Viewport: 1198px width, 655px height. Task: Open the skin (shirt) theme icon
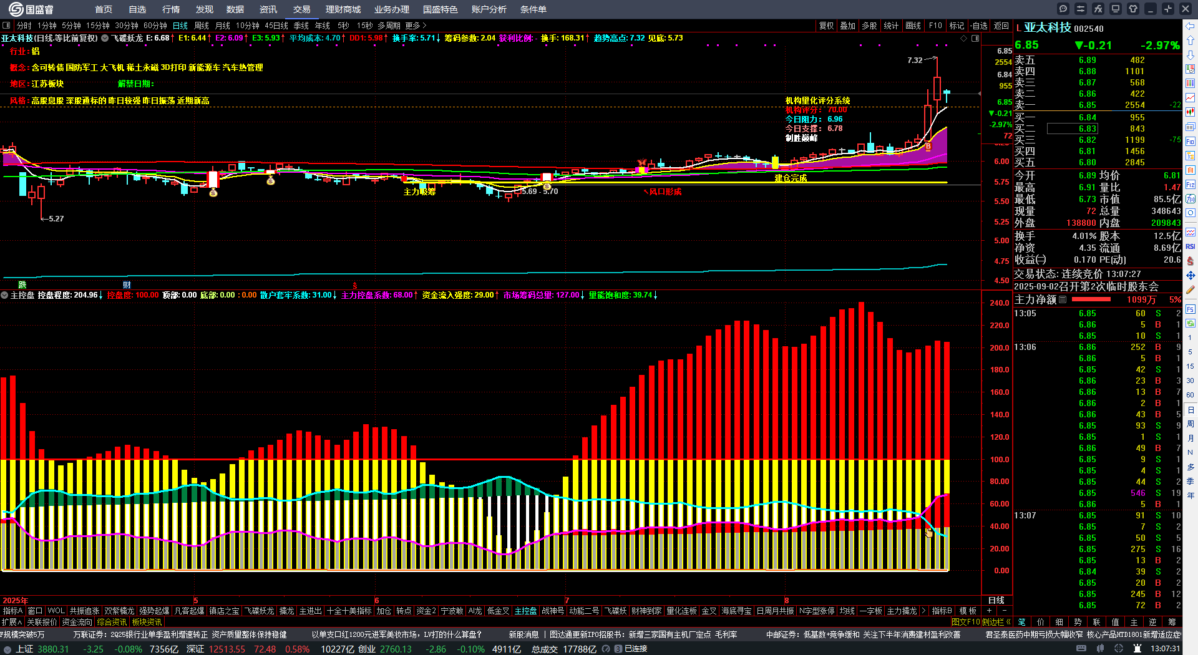coord(1133,9)
